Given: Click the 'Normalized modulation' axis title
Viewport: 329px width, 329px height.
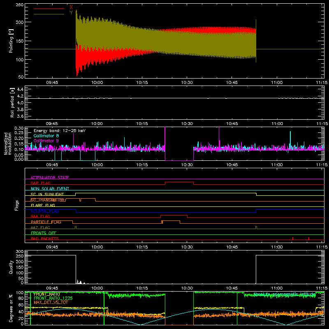Looking at the screenshot, I should (x=8, y=144).
